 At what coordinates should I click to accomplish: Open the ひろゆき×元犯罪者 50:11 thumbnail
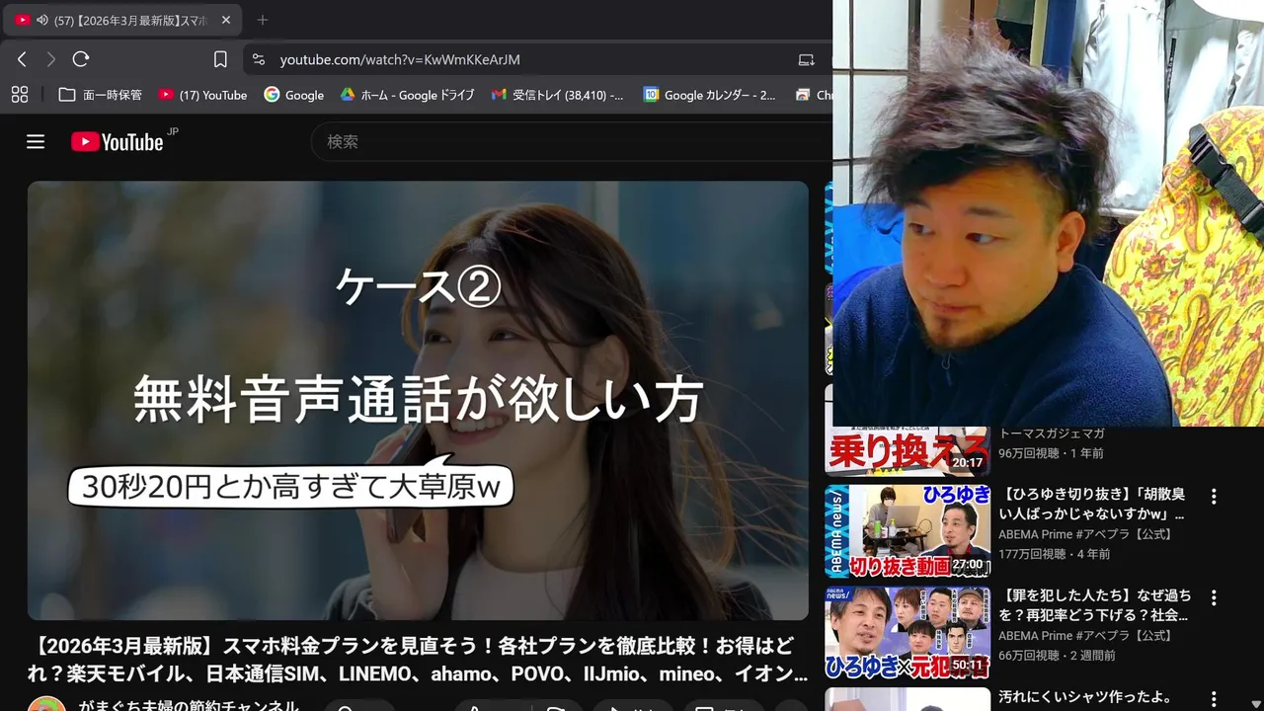907,633
